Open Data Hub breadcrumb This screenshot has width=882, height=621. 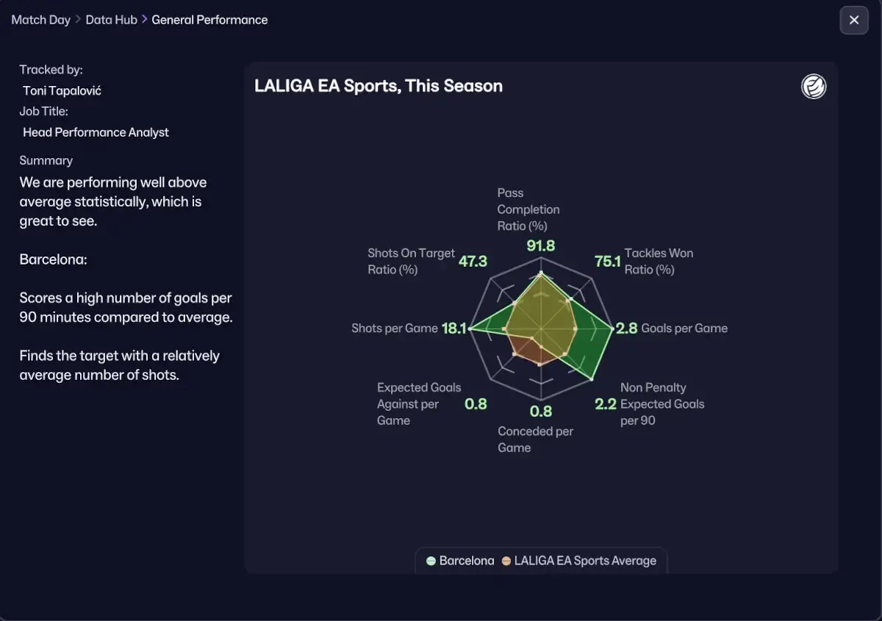pyautogui.click(x=111, y=20)
